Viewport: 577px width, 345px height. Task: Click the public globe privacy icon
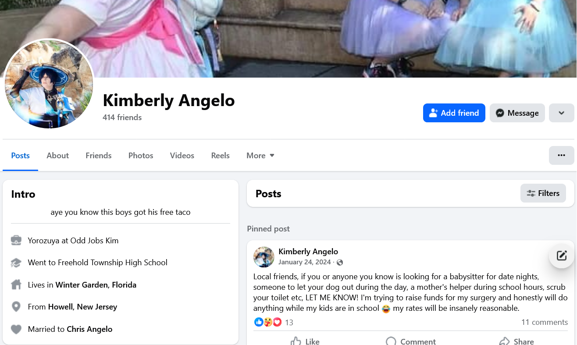(340, 263)
